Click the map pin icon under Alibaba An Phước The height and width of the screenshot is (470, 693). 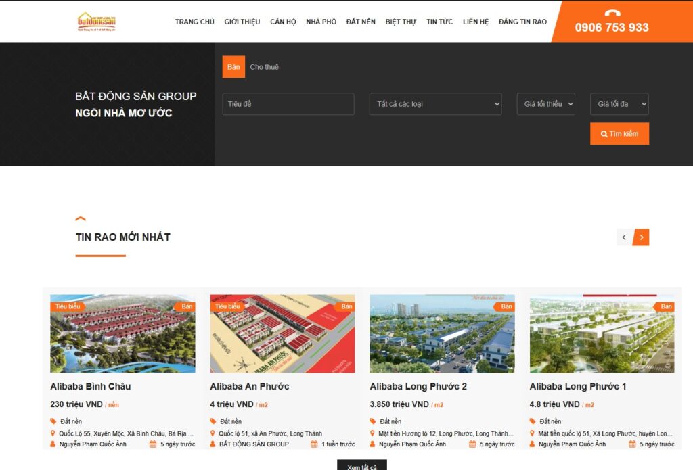[x=213, y=433]
